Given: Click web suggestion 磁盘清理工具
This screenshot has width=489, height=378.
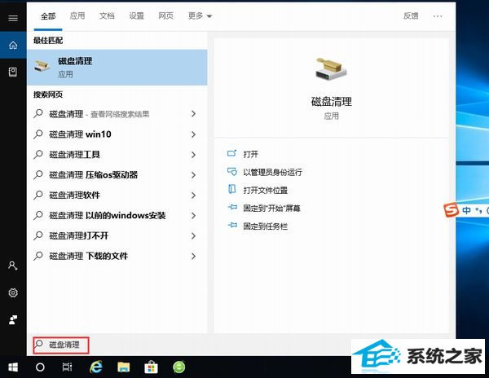Looking at the screenshot, I should 74,155.
